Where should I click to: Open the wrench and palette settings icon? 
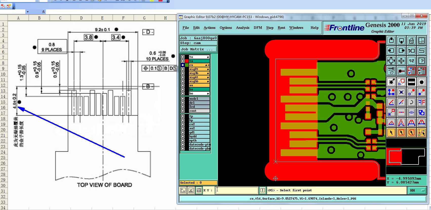(x=391, y=71)
